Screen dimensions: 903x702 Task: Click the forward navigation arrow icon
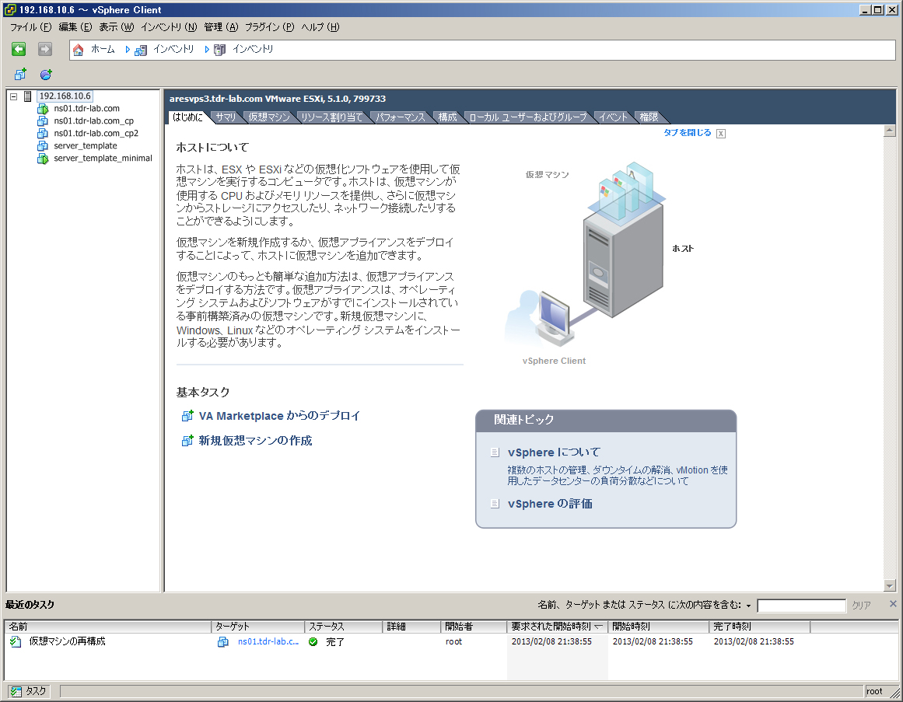(x=45, y=50)
